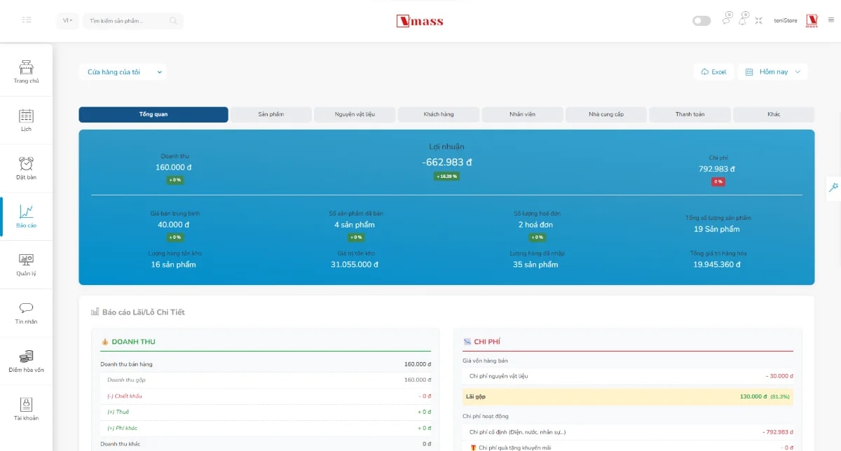Toggle the switch in the top bar
The height and width of the screenshot is (451, 841).
[701, 20]
